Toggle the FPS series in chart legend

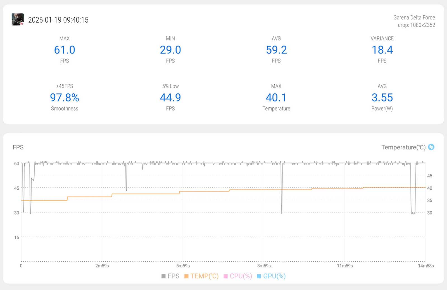tap(170, 276)
